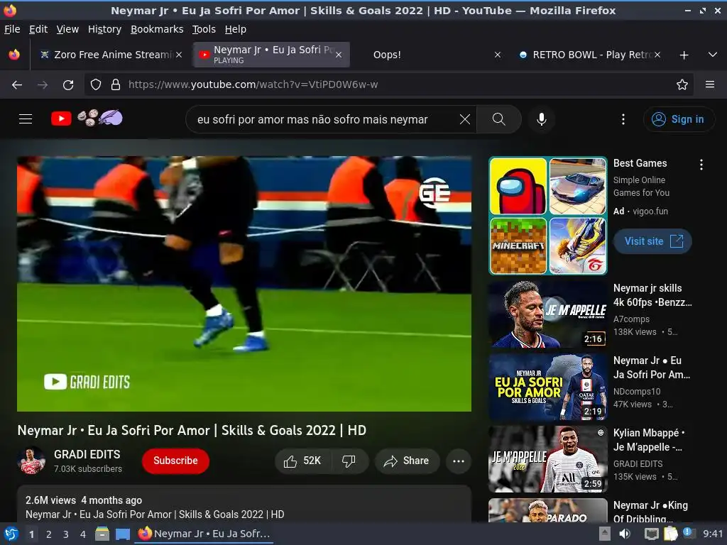The image size is (727, 545).
Task: Open the History menu
Action: pos(105,29)
